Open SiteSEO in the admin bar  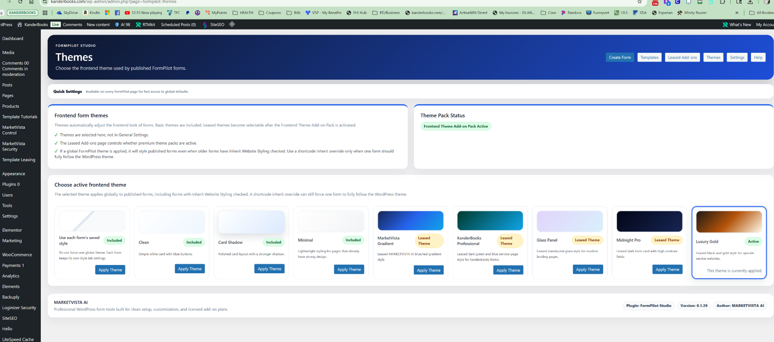point(213,24)
